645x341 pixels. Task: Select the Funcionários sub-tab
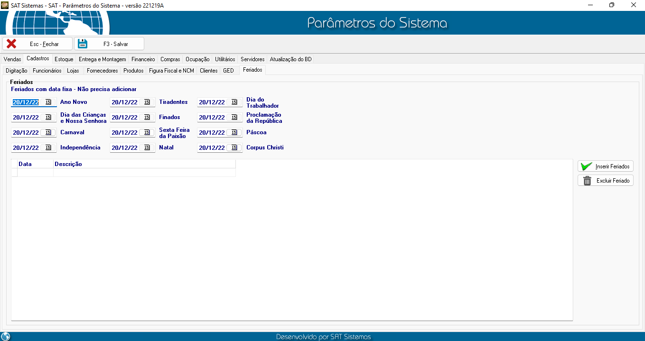(47, 71)
